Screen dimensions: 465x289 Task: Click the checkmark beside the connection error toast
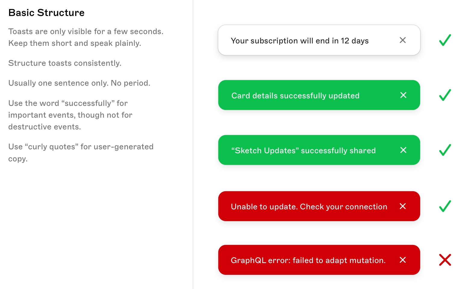(445, 206)
